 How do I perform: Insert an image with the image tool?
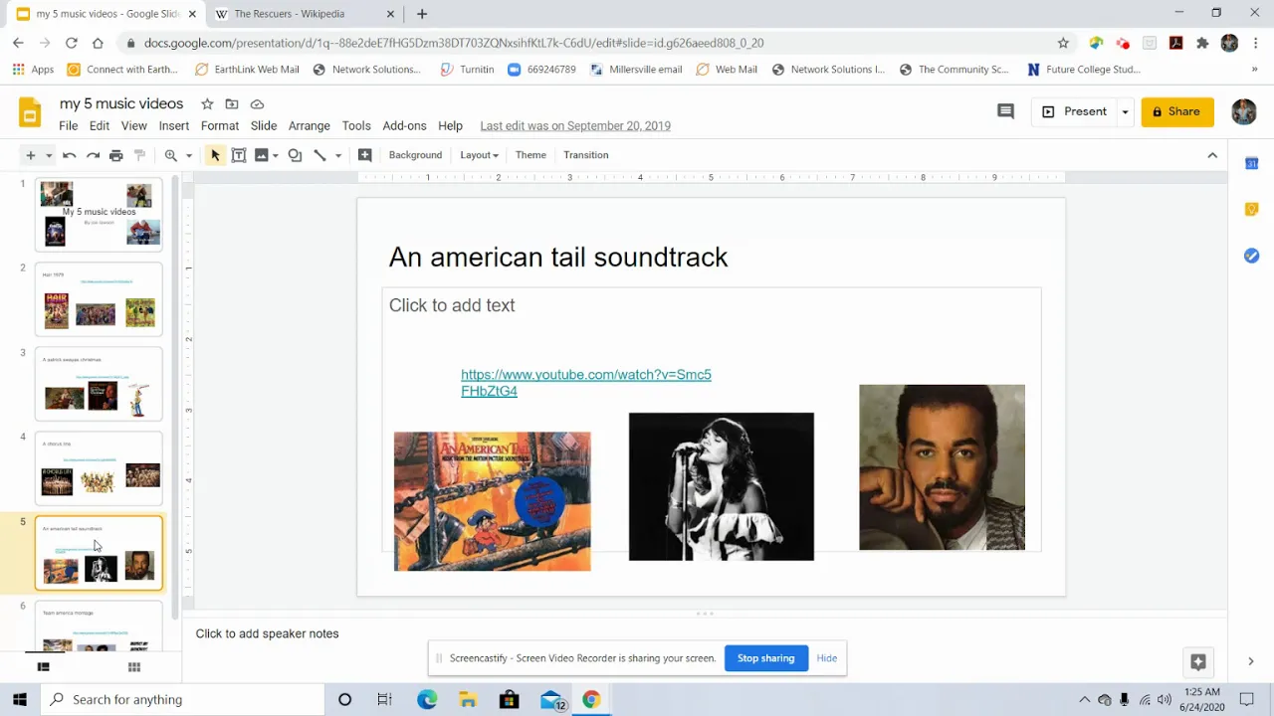(262, 155)
